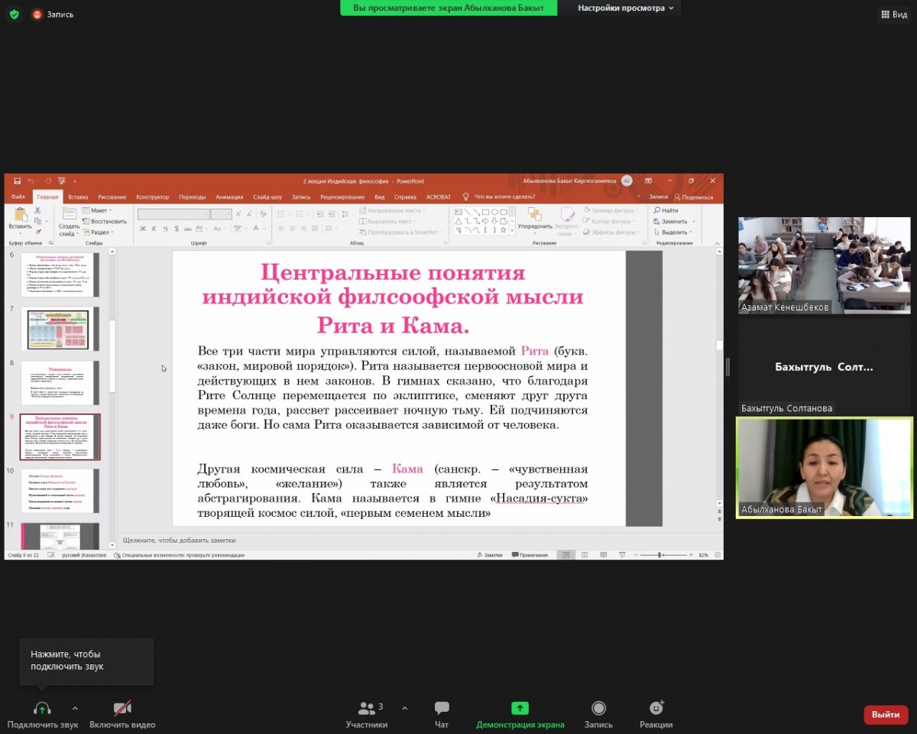
Task: Open the Слайд-шоу ribbon tab
Action: tap(267, 196)
